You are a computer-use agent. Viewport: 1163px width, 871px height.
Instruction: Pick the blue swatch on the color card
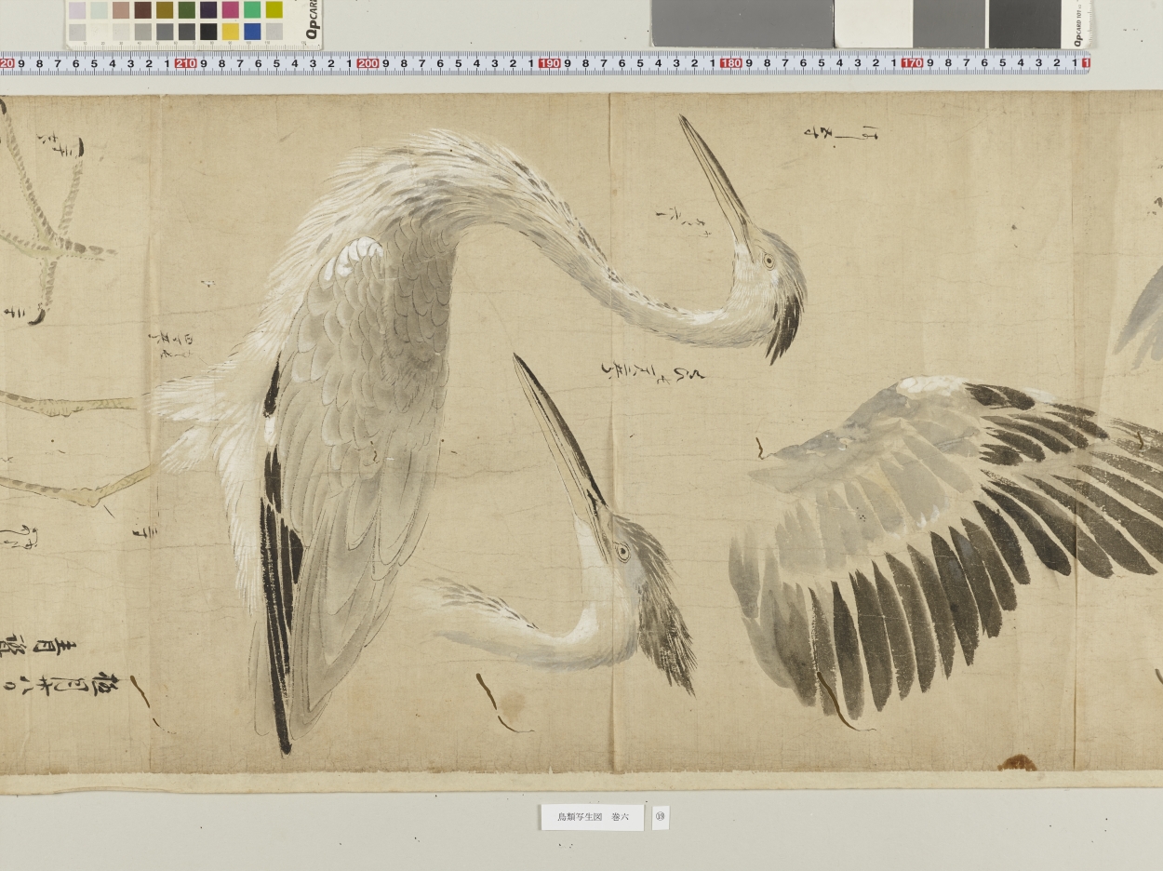tap(251, 32)
